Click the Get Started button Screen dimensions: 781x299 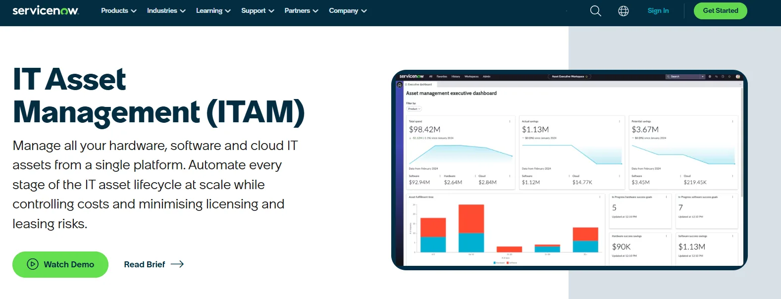point(721,11)
